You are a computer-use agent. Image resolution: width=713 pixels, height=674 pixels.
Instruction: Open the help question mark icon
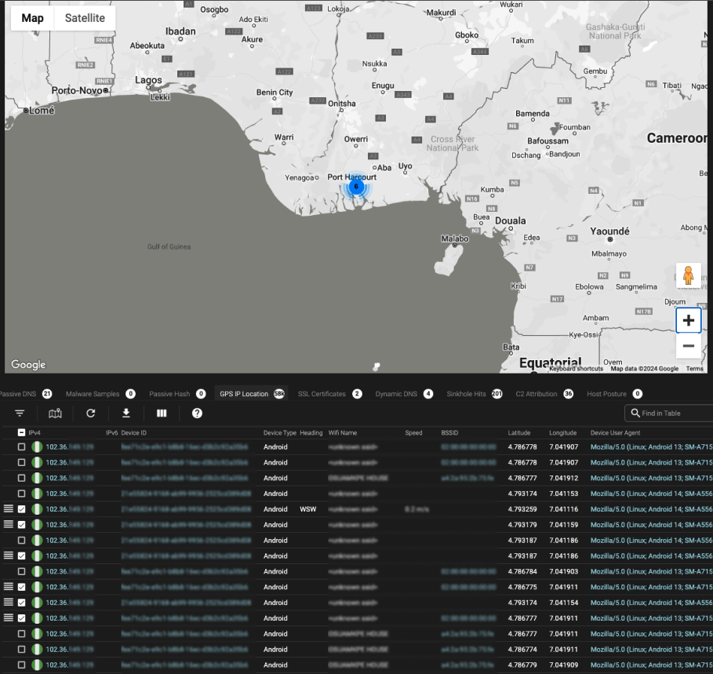[197, 414]
